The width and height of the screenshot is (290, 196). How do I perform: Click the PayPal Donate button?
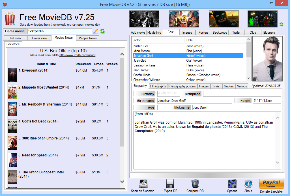click(x=271, y=184)
